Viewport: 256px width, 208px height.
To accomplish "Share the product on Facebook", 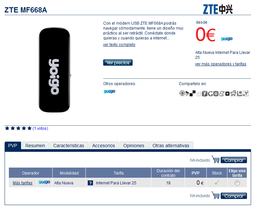I will [x=205, y=94].
